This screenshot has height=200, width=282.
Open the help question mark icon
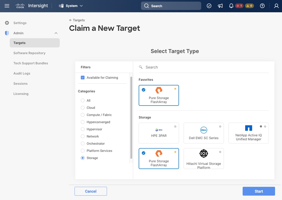(x=262, y=6)
